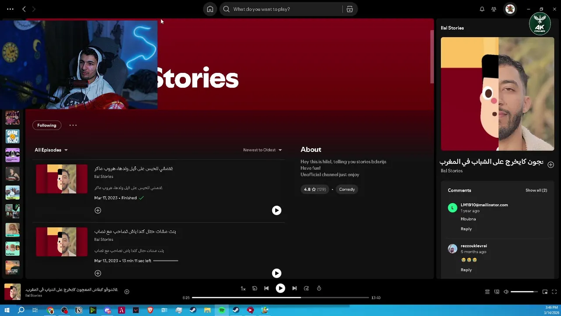The width and height of the screenshot is (561, 316).
Task: Click the main page vertical scrollbar
Action: (x=432, y=57)
